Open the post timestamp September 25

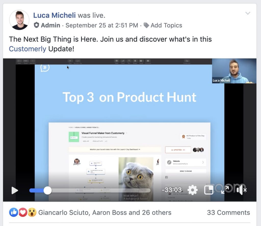point(102,25)
